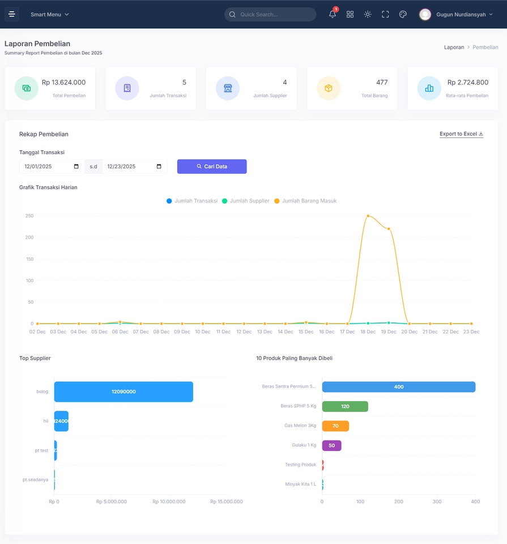The height and width of the screenshot is (544, 507).
Task: Click the Jumlah Supplier store icon
Action: pyautogui.click(x=228, y=88)
